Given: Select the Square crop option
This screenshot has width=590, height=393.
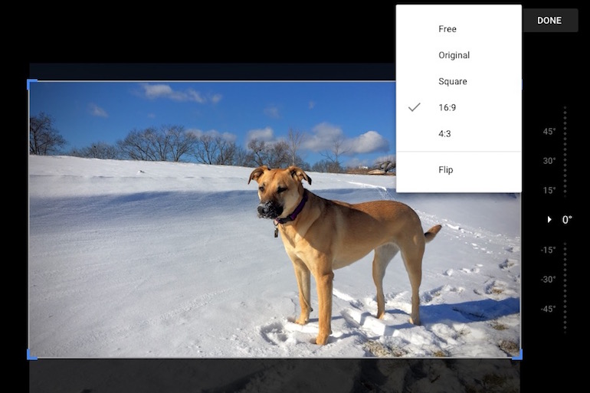Looking at the screenshot, I should [x=452, y=81].
